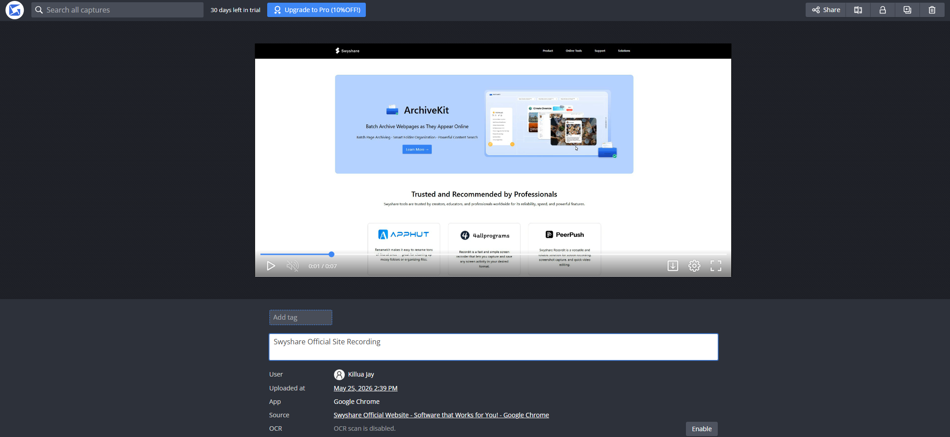Viewport: 950px width, 437px height.
Task: Click the OCR scan is disabled text
Action: (x=364, y=428)
